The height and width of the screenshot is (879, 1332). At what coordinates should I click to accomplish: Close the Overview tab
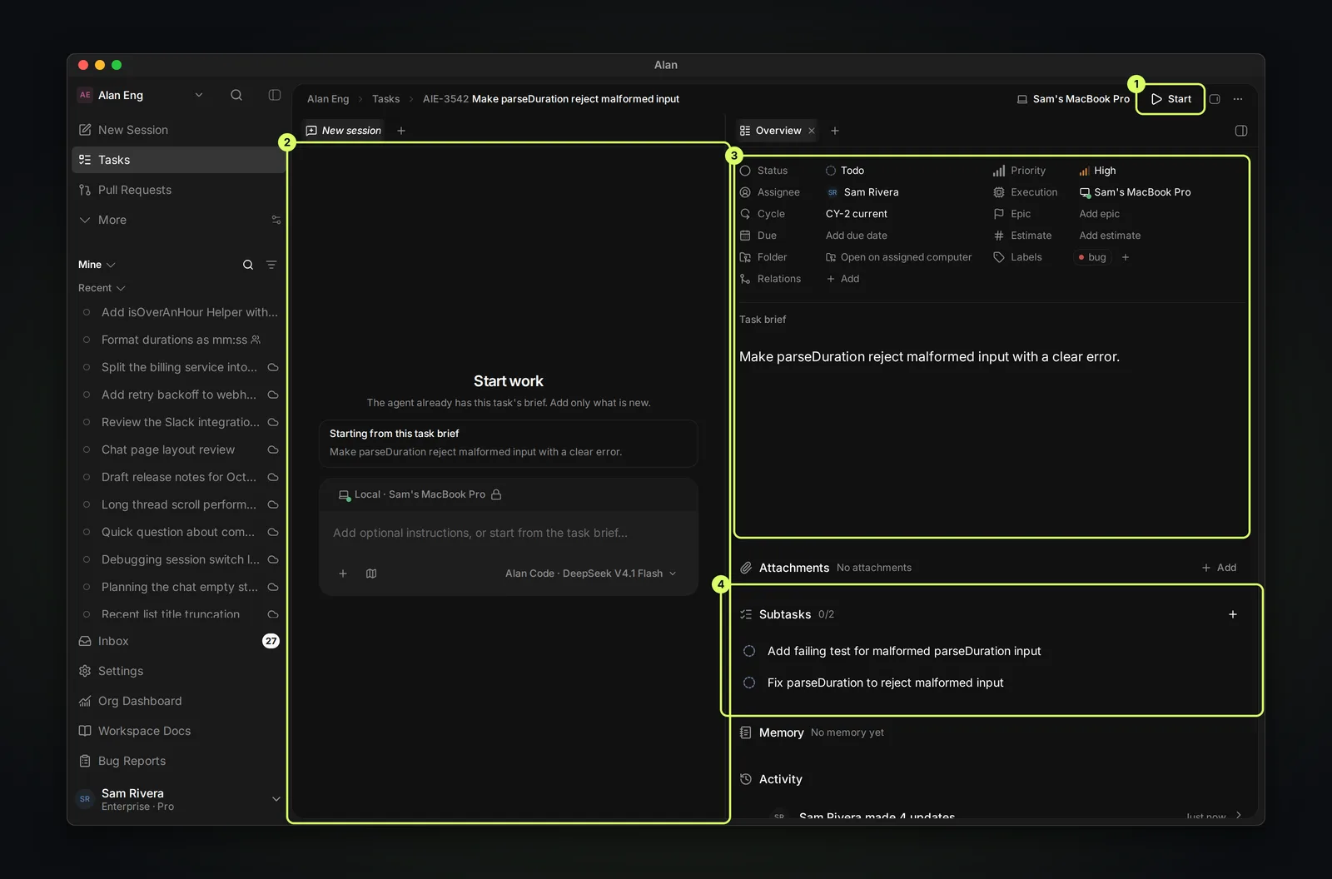pos(812,131)
